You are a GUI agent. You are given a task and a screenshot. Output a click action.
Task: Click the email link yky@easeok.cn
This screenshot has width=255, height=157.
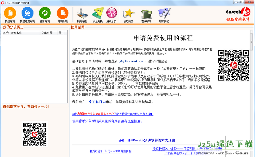pos(131,61)
